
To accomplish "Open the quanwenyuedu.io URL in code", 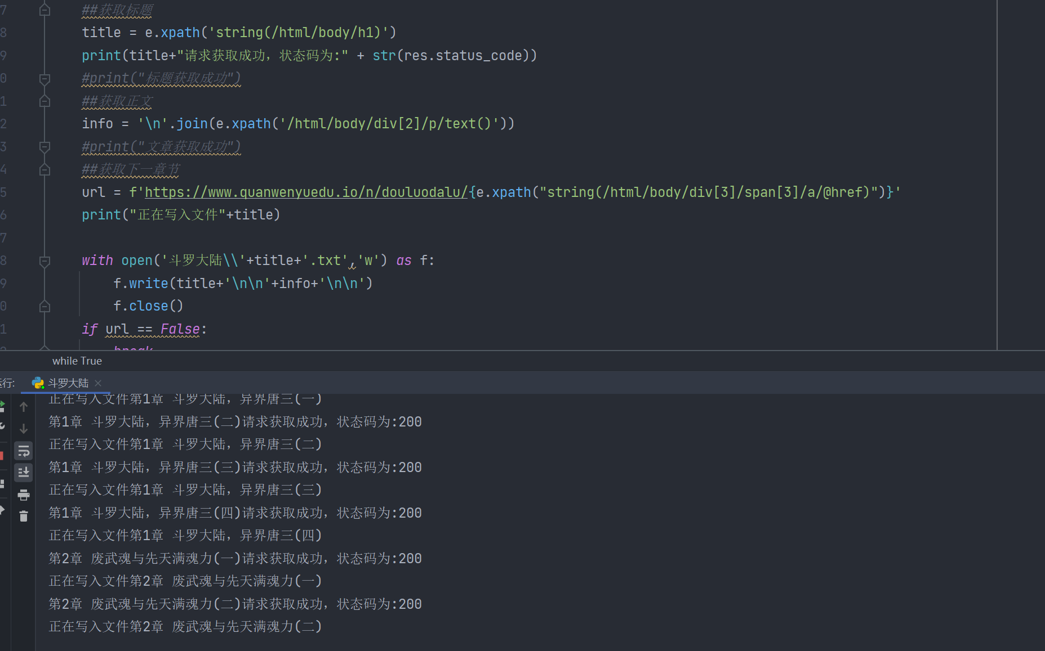I will (306, 192).
